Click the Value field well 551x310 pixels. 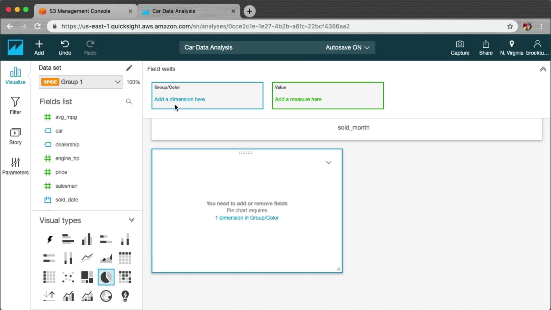point(328,96)
